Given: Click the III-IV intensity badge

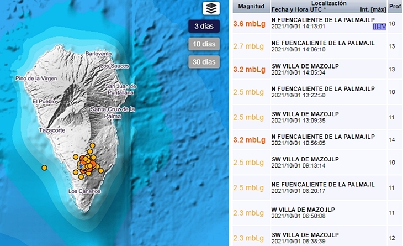Looking at the screenshot, I should point(379,27).
